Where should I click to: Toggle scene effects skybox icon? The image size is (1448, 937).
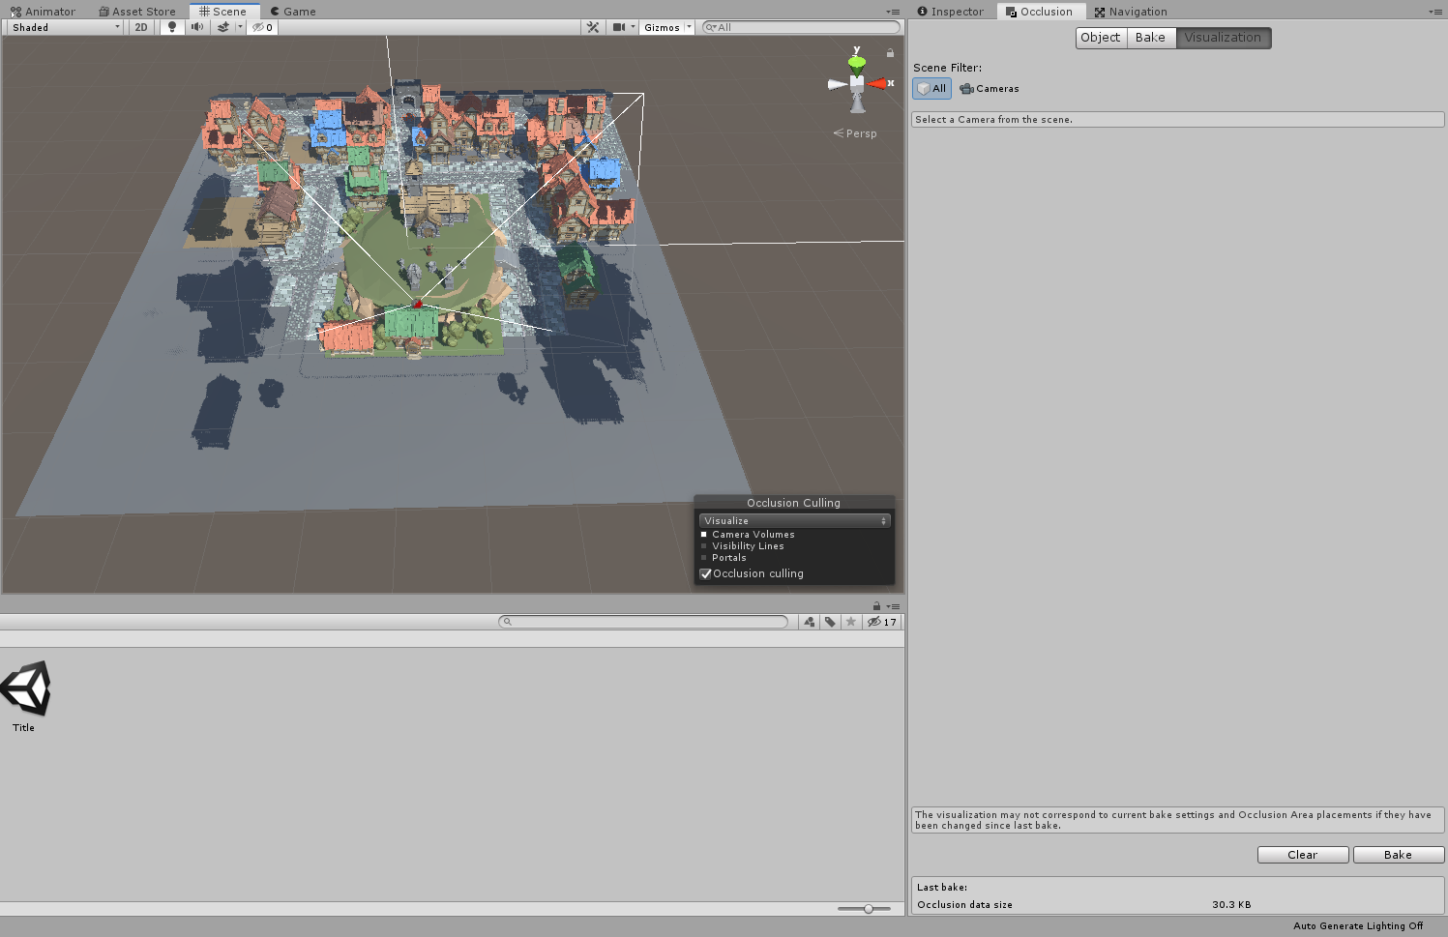[223, 27]
